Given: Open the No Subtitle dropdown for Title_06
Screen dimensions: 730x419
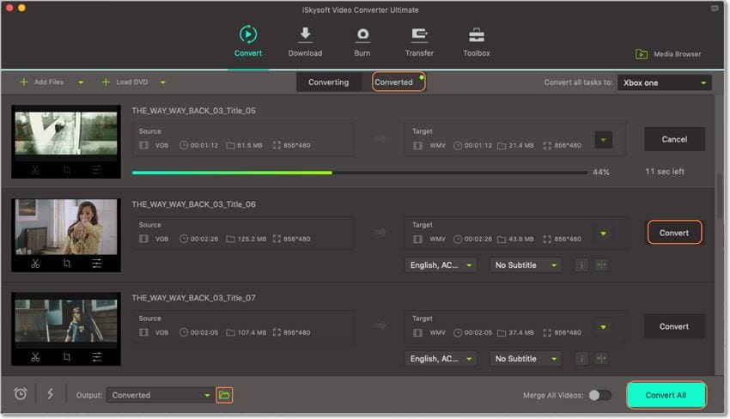Looking at the screenshot, I should (526, 265).
